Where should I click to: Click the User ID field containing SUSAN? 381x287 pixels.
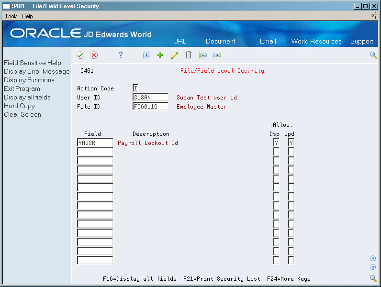click(x=150, y=97)
